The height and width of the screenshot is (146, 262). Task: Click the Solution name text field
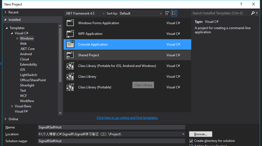pos(111,141)
